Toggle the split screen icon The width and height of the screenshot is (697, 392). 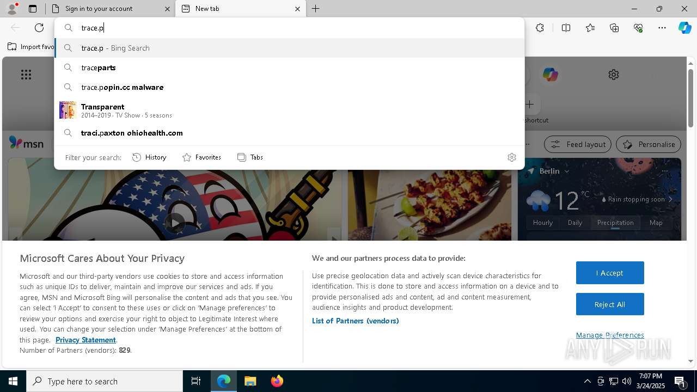tap(566, 28)
